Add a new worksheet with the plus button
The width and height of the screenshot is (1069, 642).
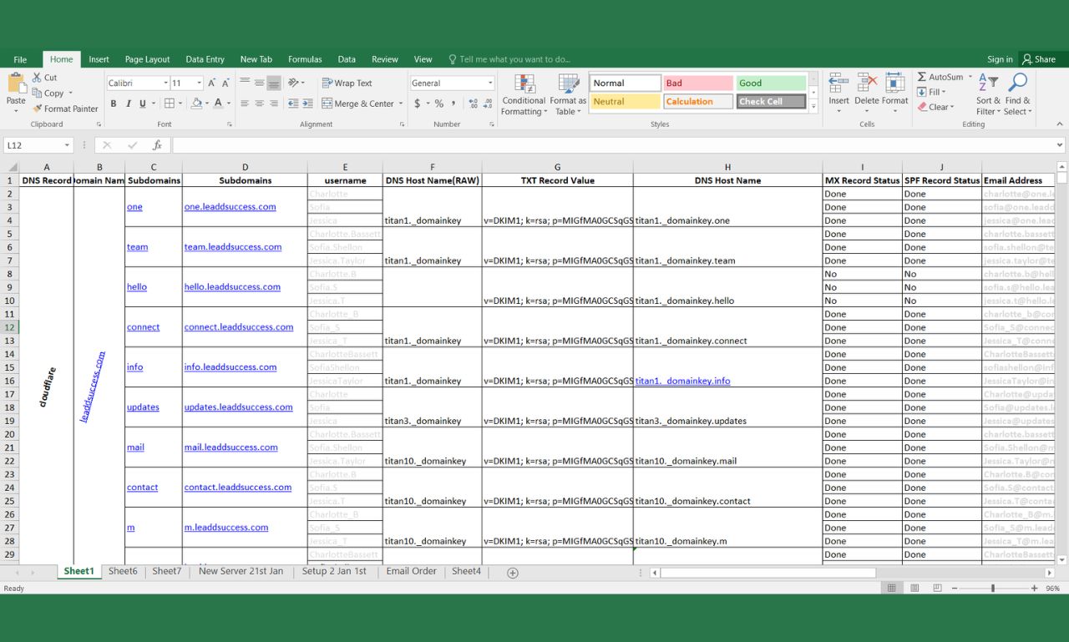pos(512,573)
